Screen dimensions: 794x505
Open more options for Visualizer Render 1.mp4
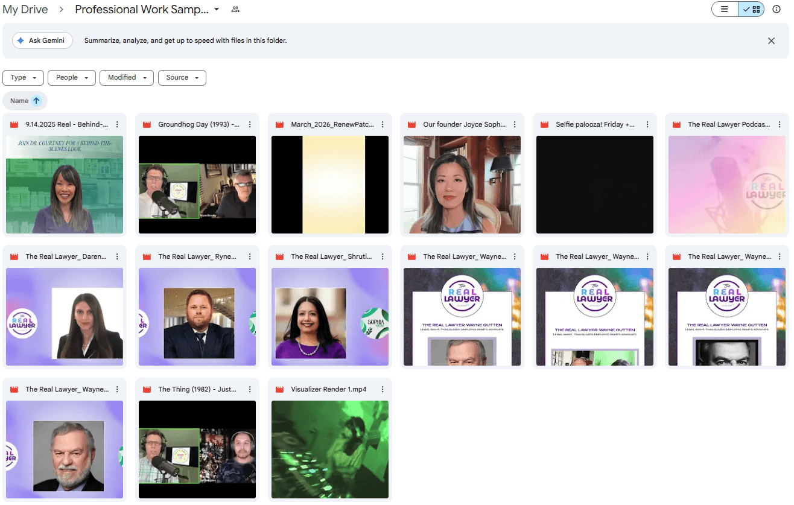click(383, 389)
